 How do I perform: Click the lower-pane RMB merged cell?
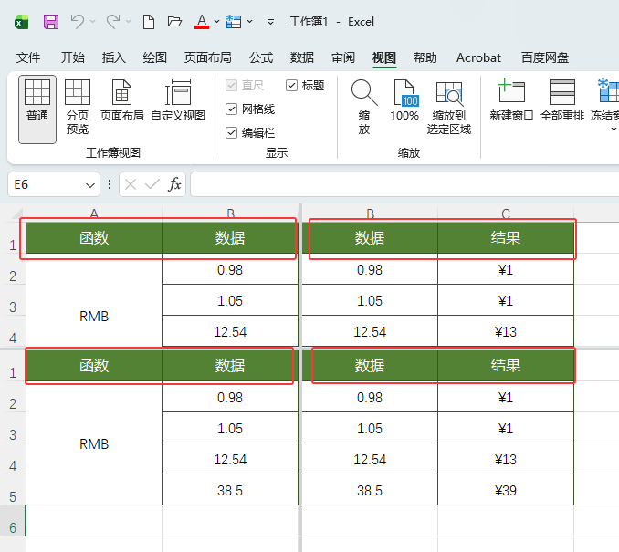pos(94,443)
